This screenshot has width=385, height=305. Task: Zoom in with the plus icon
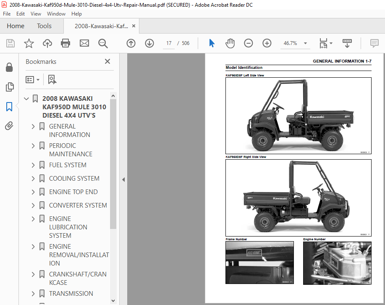[x=267, y=44]
